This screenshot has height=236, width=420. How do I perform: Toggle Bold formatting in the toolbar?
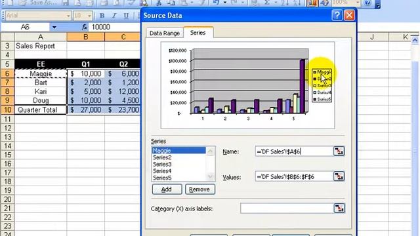pyautogui.click(x=102, y=16)
